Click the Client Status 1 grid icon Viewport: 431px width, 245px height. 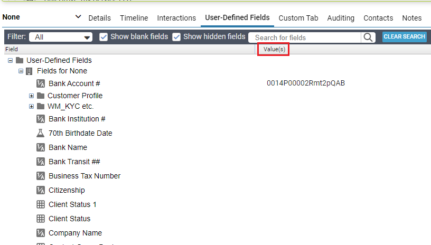(x=41, y=204)
